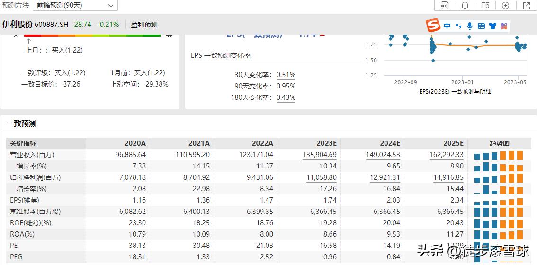Click the 2021A net profit 8,704.92
This screenshot has width=537, height=265.
196,177
